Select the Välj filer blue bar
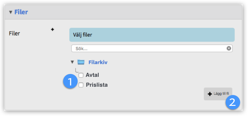The height and width of the screenshot is (117, 249). point(152,35)
